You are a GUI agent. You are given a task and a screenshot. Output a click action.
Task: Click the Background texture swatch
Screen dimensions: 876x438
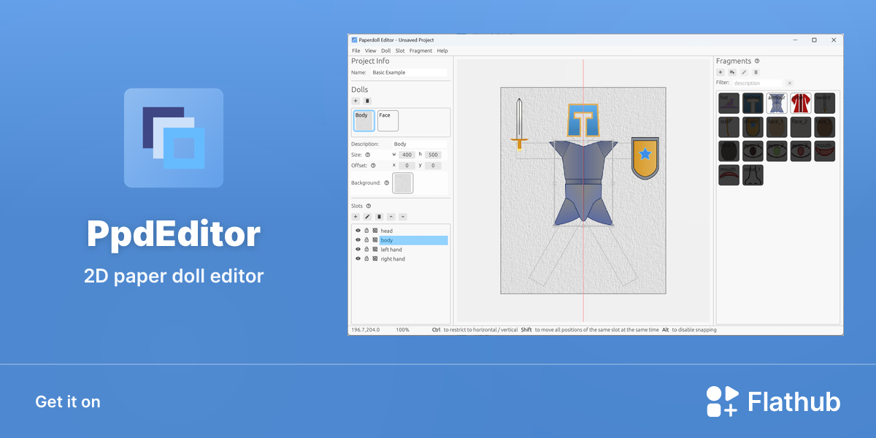point(403,183)
